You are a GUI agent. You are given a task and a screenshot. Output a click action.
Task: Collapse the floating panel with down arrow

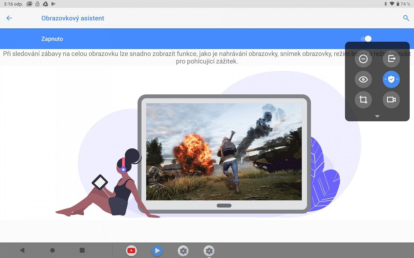pyautogui.click(x=377, y=116)
